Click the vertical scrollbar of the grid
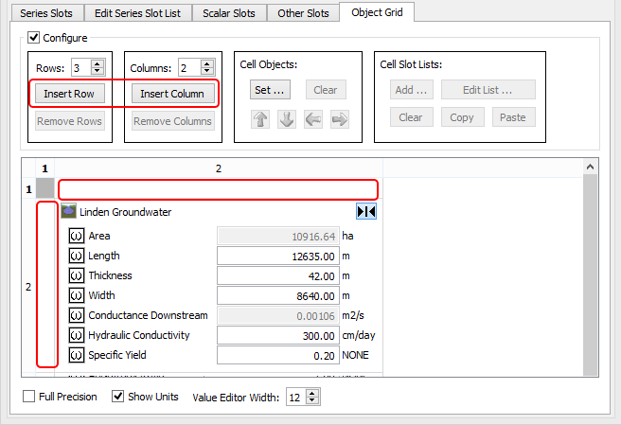 [x=591, y=265]
